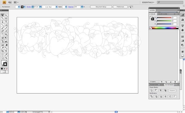Reset default fill and stroke
The height and width of the screenshot is (113, 185).
(x=2, y=65)
